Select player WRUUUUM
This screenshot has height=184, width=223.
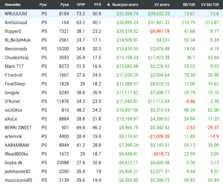[16, 14]
